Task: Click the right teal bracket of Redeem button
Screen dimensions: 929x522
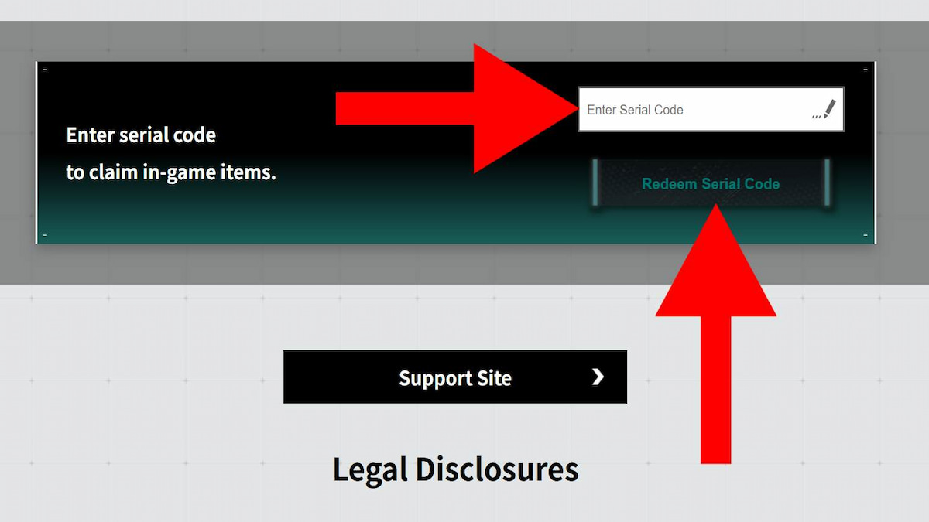Action: 827,184
